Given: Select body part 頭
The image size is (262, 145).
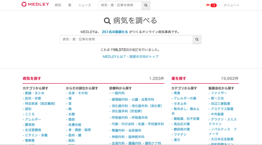Looking at the screenshot, I should click(x=70, y=98).
